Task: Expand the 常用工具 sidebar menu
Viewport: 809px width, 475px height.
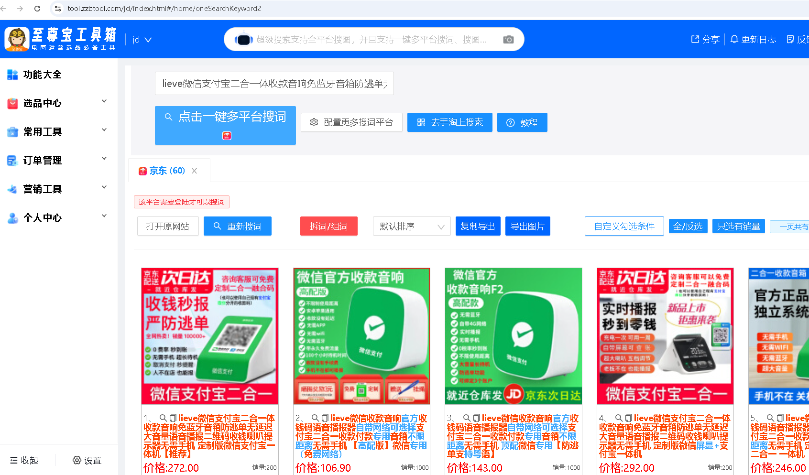Action: 59,131
